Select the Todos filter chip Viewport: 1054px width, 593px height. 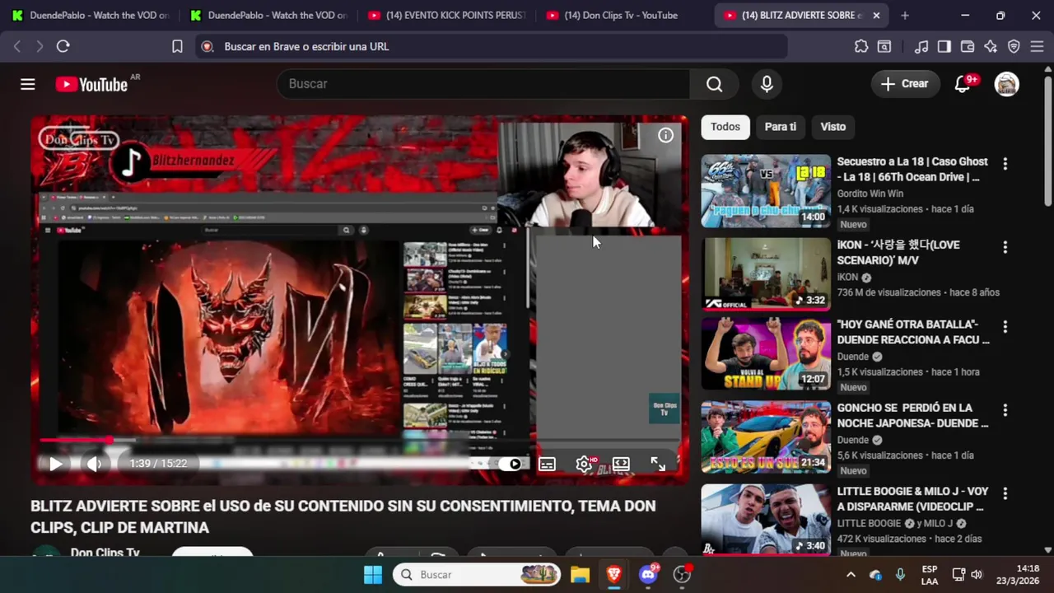725,127
